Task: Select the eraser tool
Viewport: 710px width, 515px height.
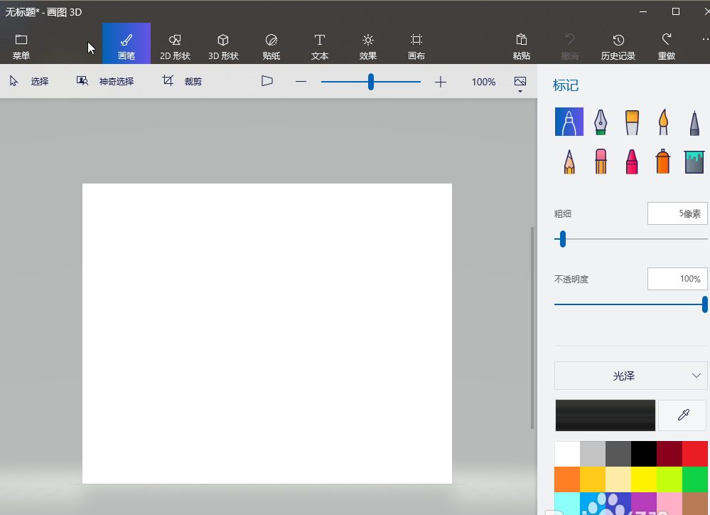Action: coord(601,162)
